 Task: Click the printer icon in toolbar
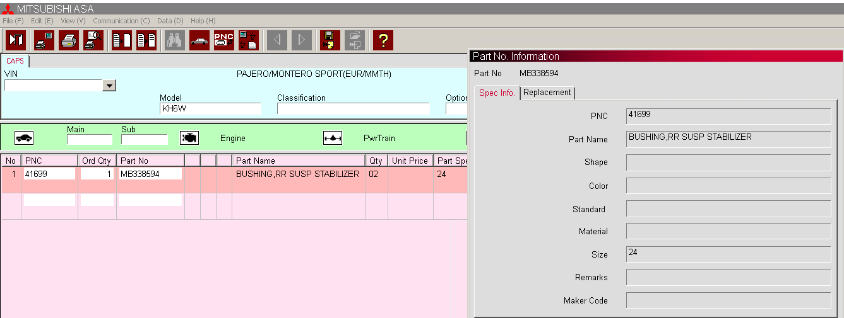tap(69, 40)
